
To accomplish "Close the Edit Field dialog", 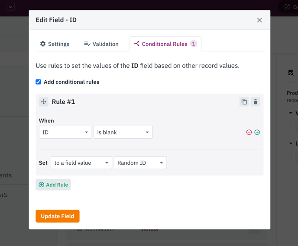I will (x=259, y=20).
